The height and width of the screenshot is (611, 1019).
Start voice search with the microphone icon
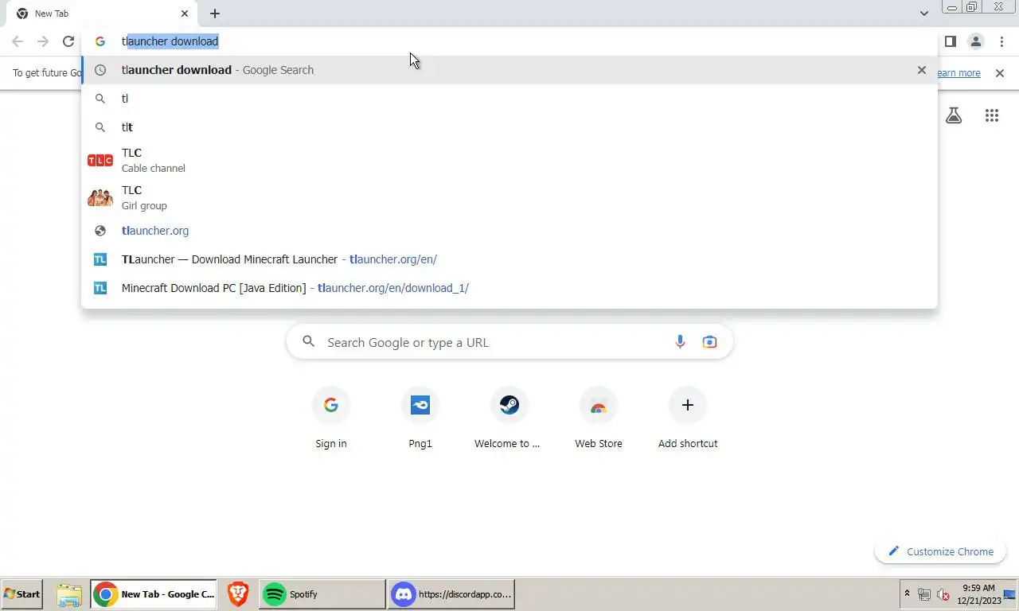pos(680,342)
